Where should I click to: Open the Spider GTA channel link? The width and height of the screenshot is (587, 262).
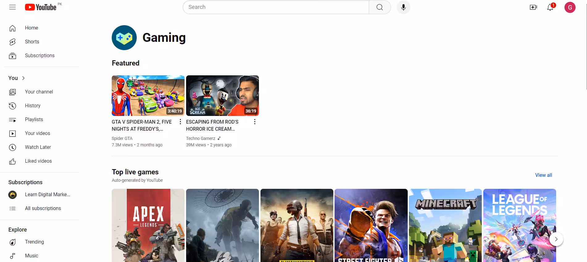pos(122,138)
